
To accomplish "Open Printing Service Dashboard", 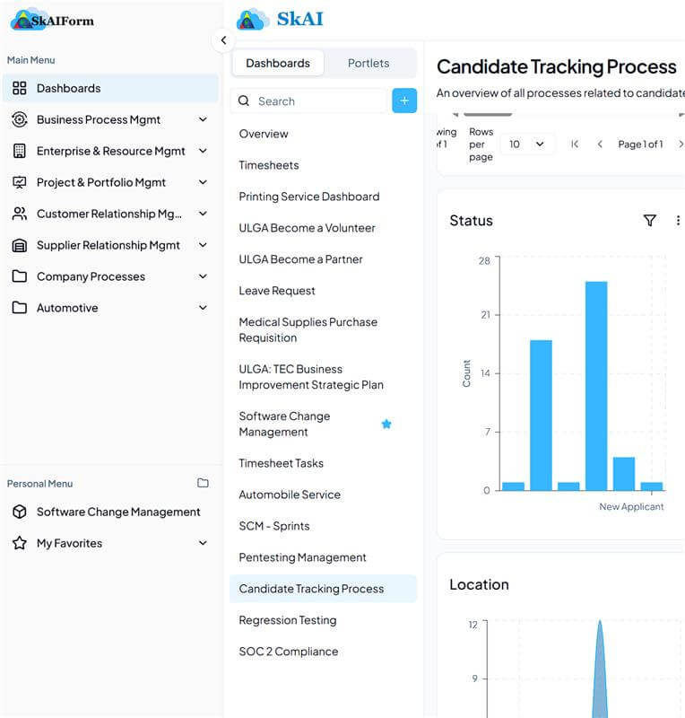I will click(x=308, y=197).
